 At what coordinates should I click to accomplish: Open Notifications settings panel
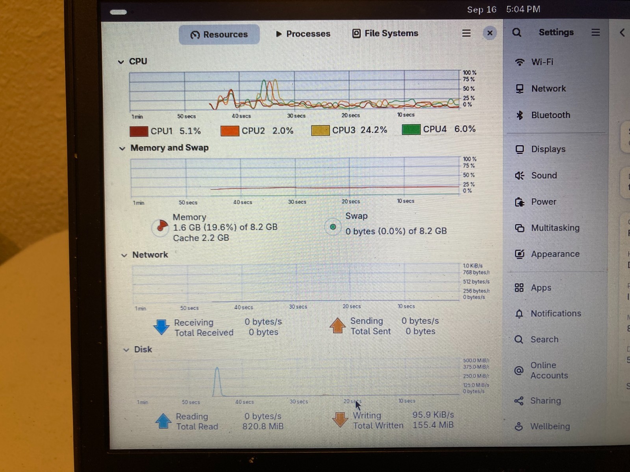point(556,313)
